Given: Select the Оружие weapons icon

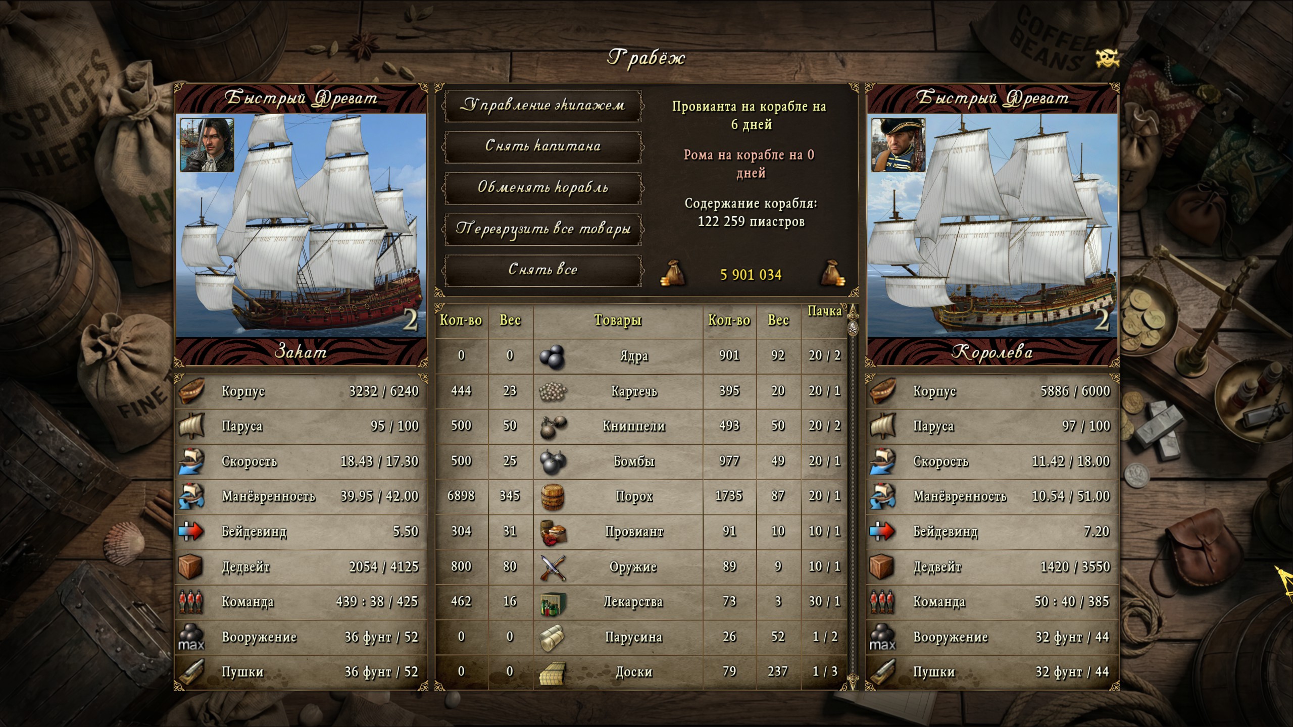Looking at the screenshot, I should [x=552, y=567].
